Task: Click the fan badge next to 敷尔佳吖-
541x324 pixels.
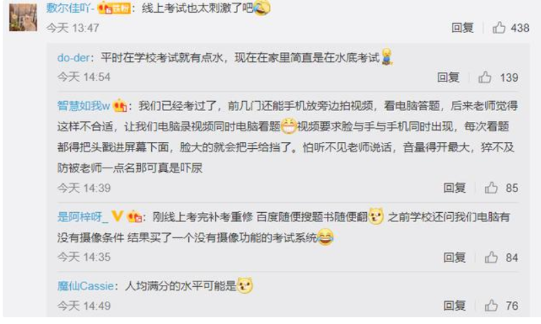Action: pos(114,8)
